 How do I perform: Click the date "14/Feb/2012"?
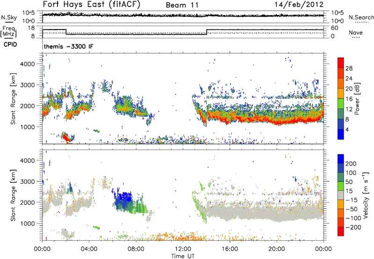click(299, 5)
